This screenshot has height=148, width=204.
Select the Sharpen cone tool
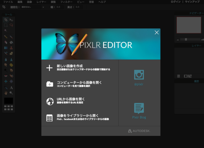(x=11, y=60)
